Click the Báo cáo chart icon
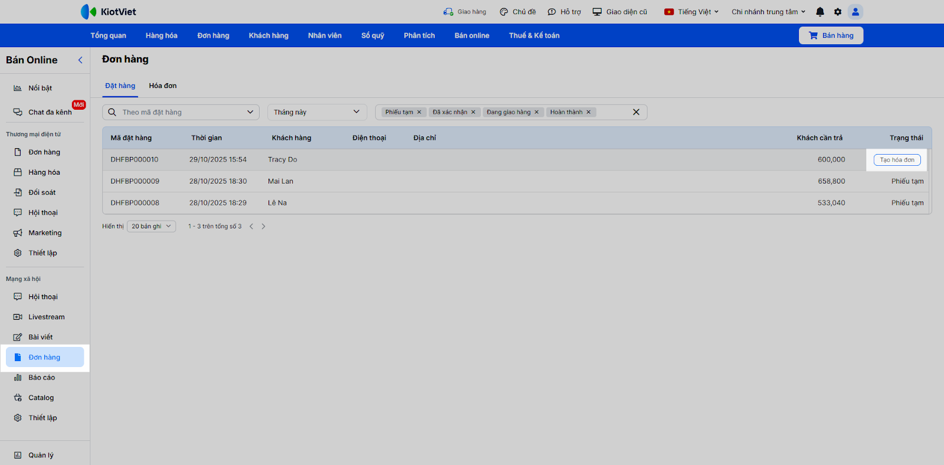This screenshot has height=465, width=944. [18, 378]
